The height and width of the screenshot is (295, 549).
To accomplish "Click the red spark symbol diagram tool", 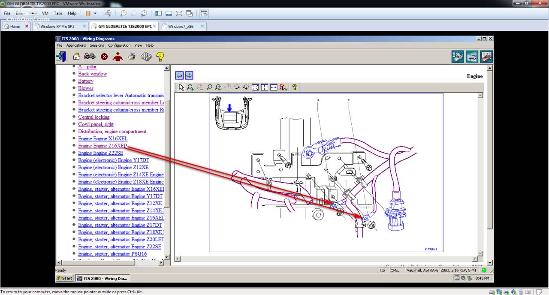I will coord(283,87).
